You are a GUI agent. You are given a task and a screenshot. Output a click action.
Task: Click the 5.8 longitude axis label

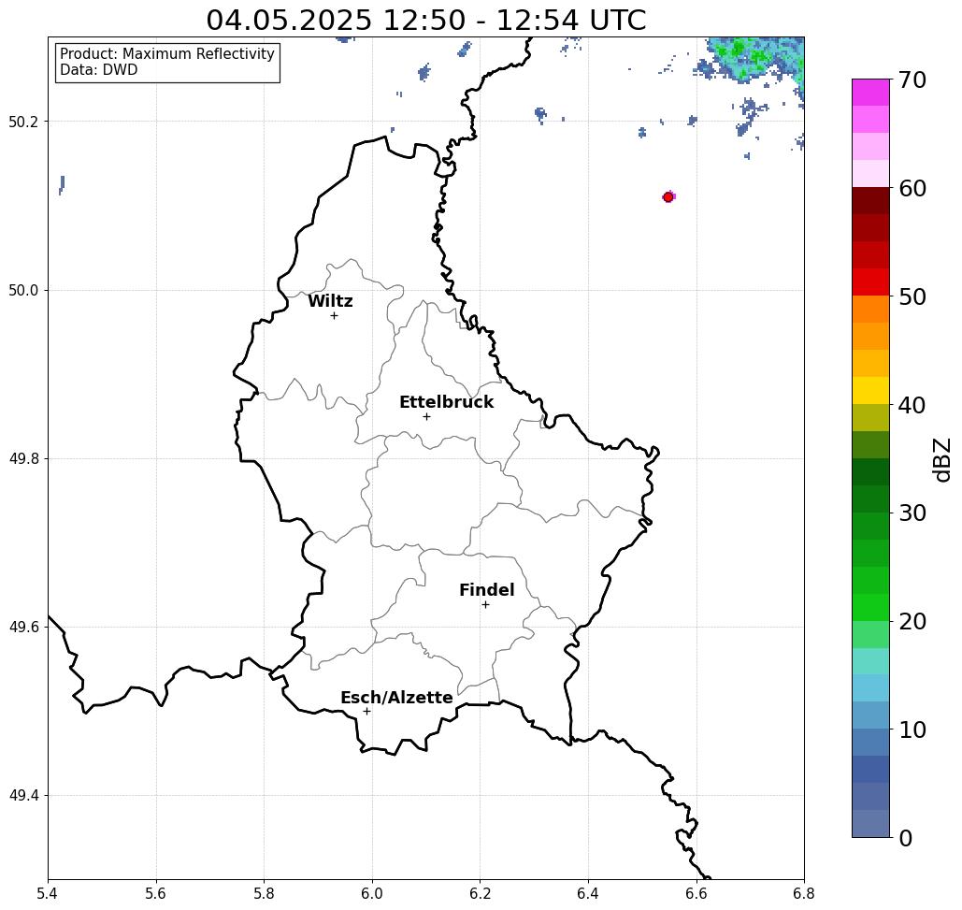(264, 893)
